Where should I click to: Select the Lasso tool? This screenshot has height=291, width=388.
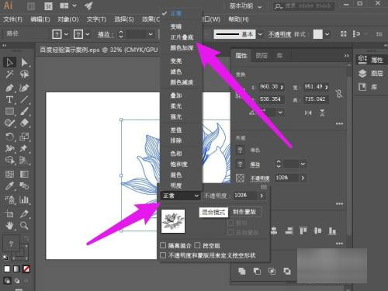point(24,74)
